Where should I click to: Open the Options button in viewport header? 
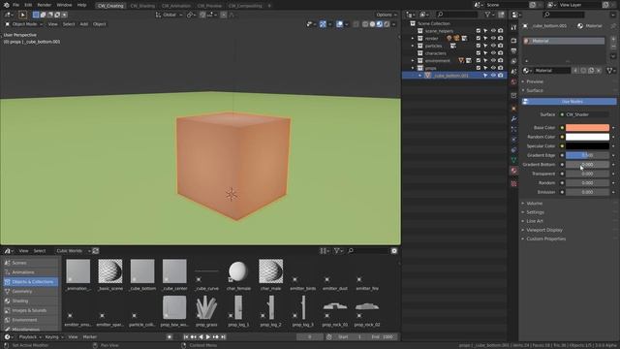click(x=386, y=15)
